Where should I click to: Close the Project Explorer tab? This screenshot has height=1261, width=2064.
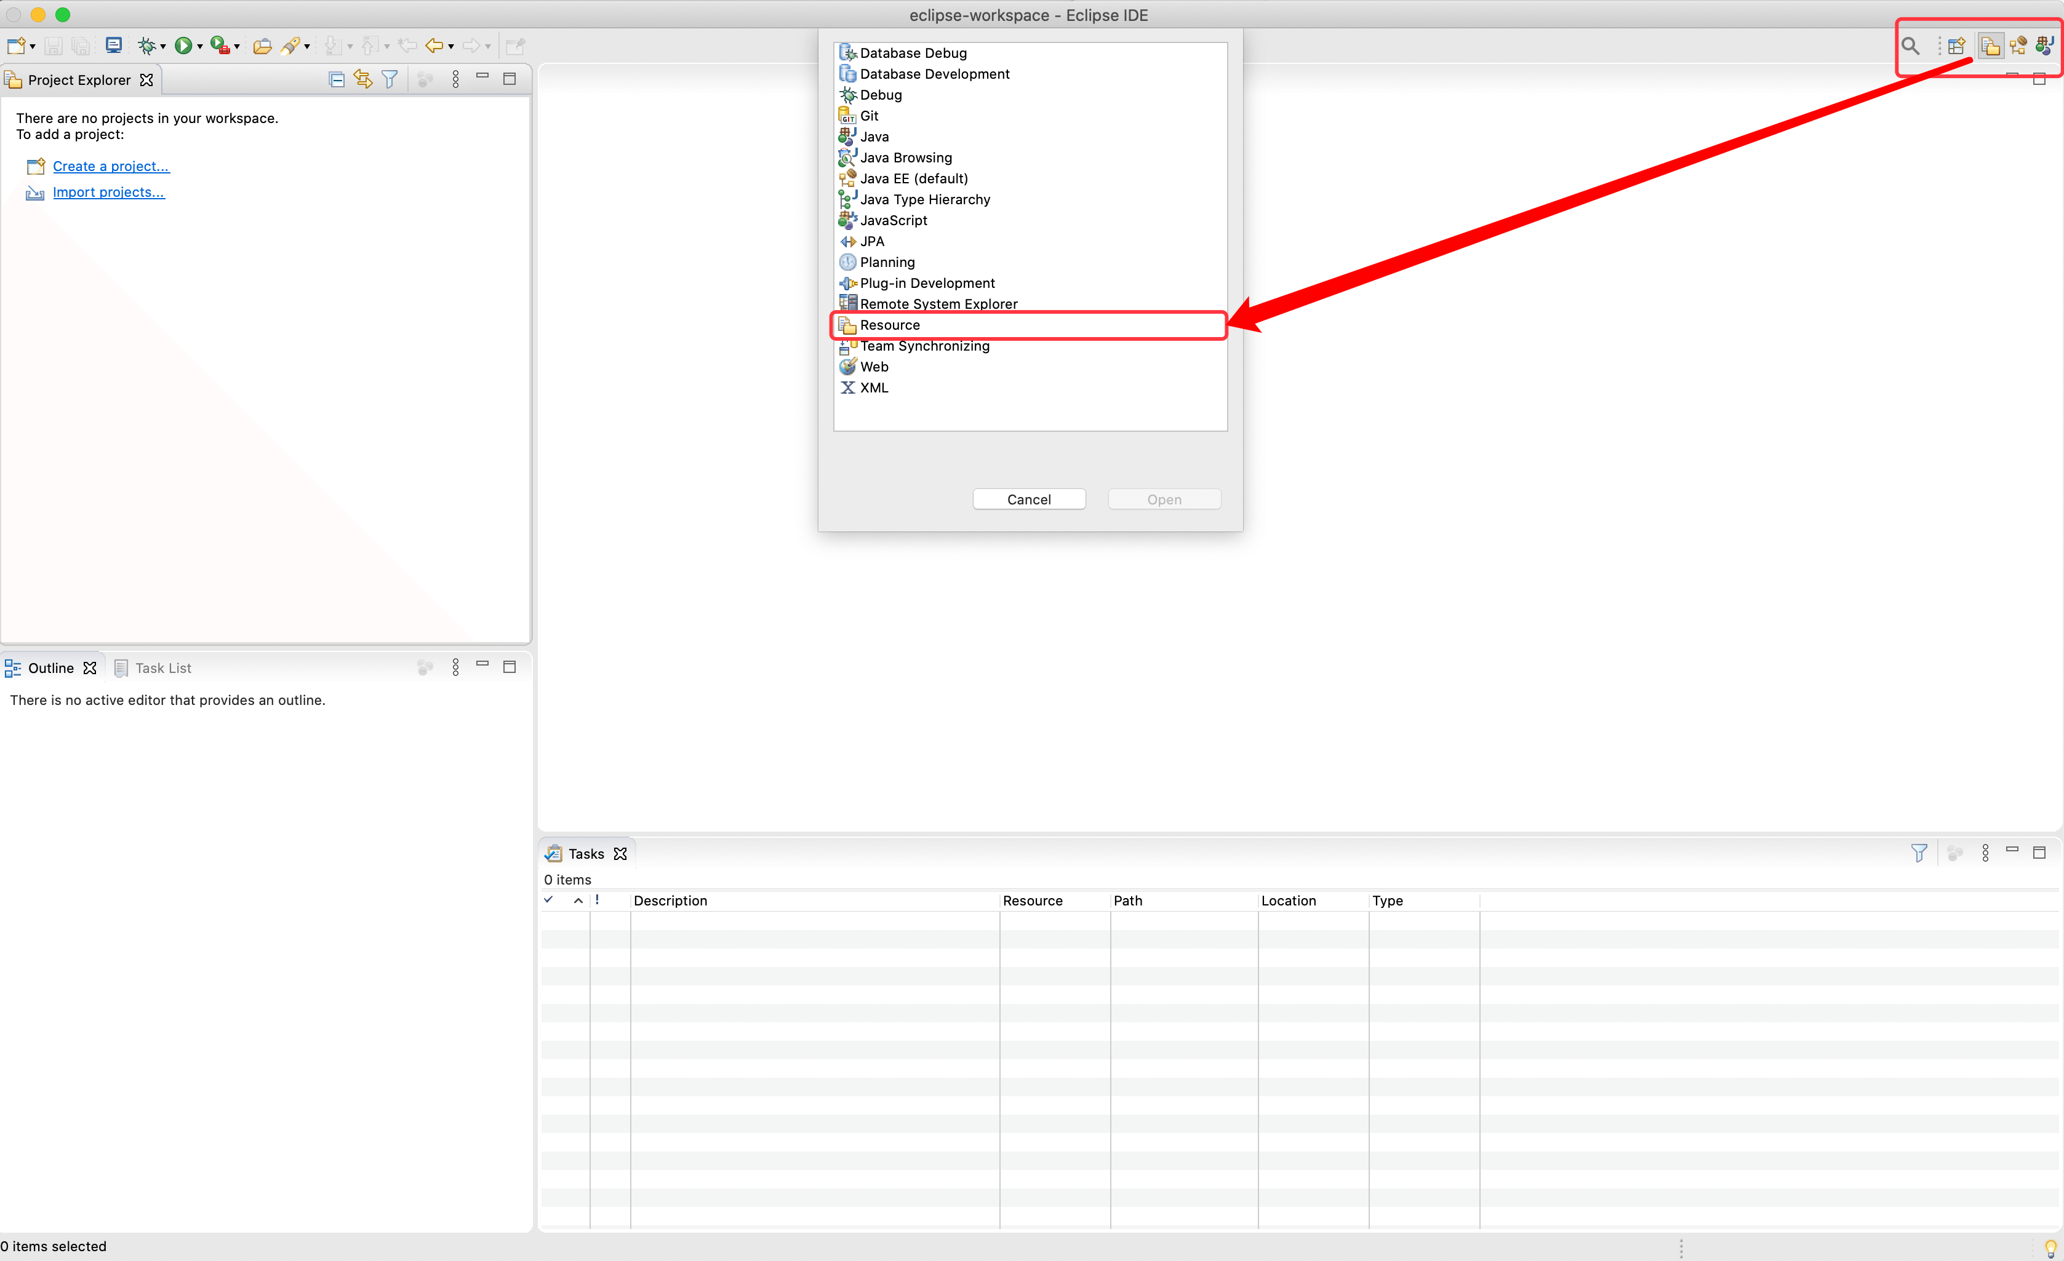(x=146, y=81)
